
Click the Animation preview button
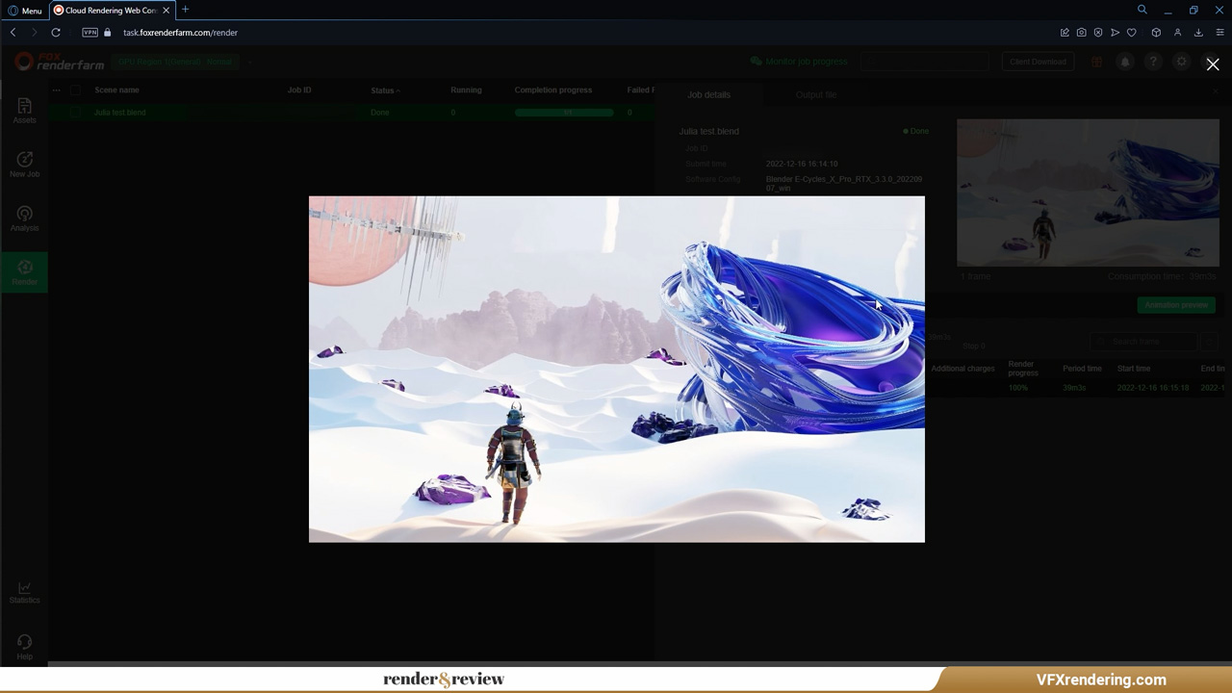coord(1175,305)
